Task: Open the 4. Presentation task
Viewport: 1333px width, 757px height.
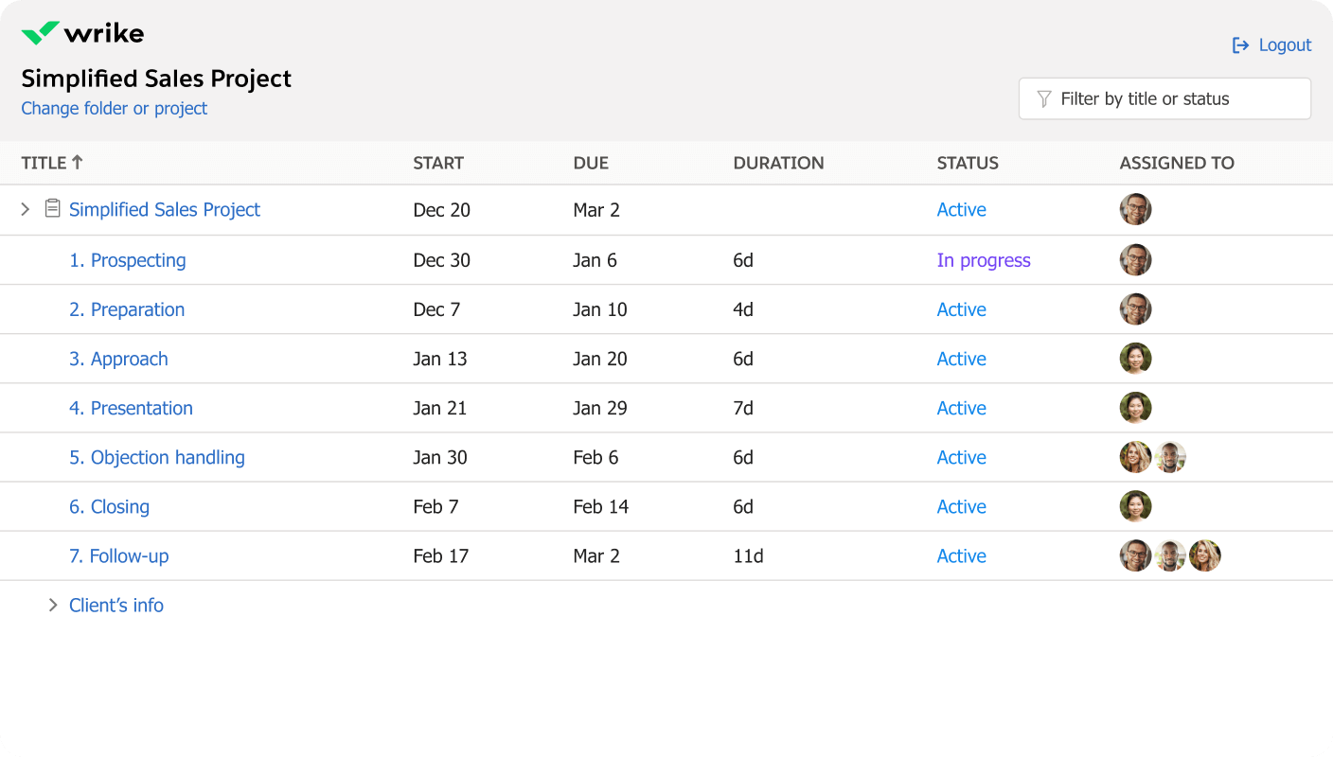Action: (x=131, y=408)
